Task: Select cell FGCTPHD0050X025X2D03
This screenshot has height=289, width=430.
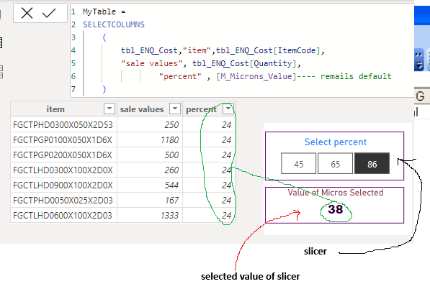Action: [63, 200]
